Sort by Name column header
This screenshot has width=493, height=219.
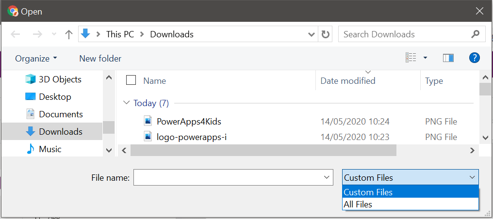click(154, 81)
